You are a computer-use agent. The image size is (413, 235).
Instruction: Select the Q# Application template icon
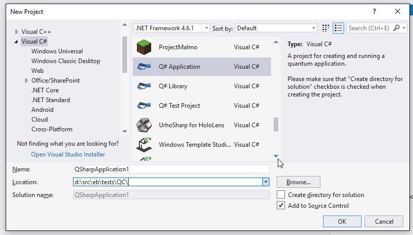coord(143,67)
